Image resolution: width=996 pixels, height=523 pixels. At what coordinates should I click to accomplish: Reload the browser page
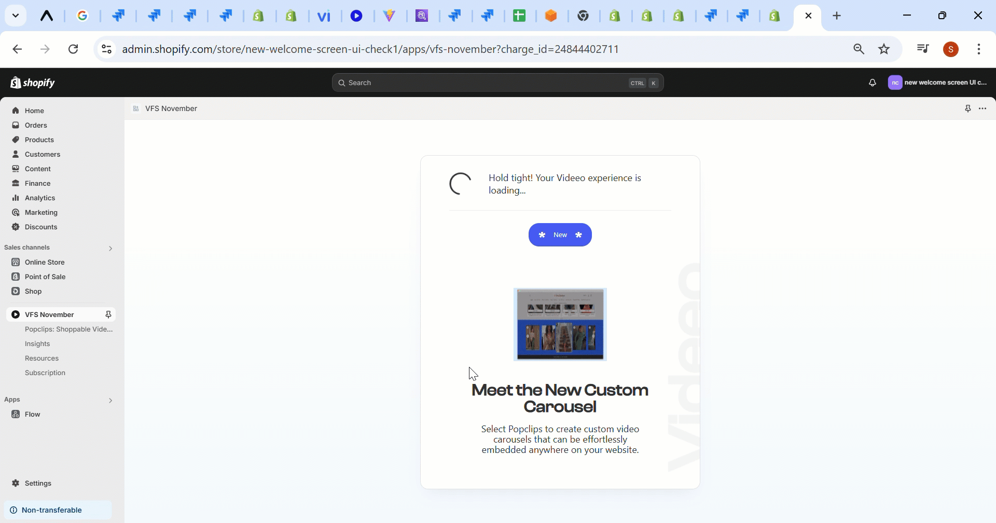coord(73,49)
